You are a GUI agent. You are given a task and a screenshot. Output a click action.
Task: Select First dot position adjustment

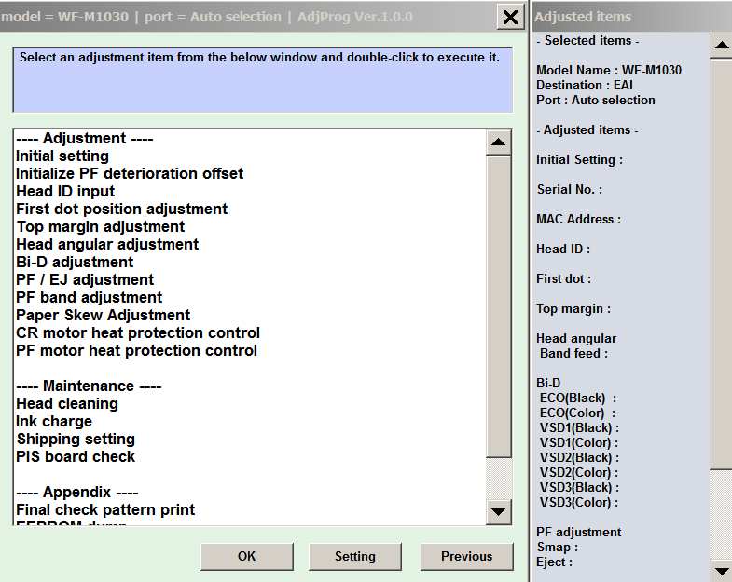(x=121, y=209)
